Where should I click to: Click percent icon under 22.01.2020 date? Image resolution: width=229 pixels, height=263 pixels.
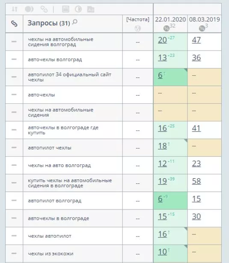(167, 28)
